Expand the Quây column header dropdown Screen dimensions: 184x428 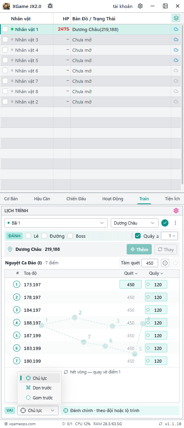[156, 273]
